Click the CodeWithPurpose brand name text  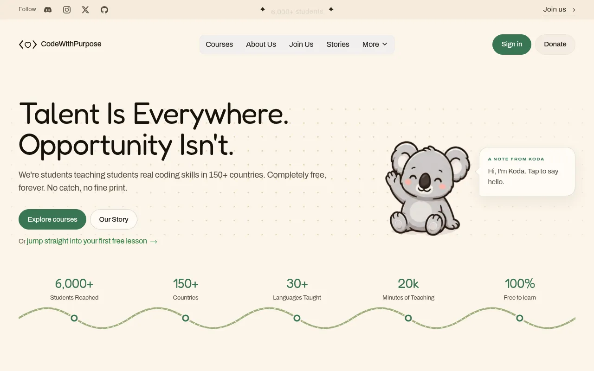click(x=71, y=44)
